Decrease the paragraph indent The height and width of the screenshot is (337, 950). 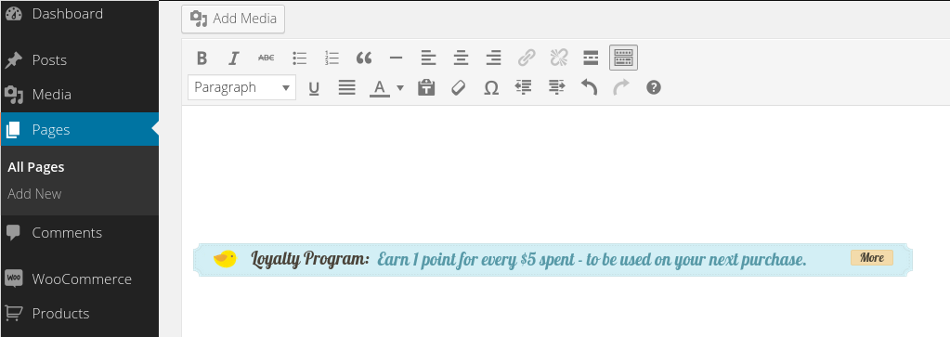pyautogui.click(x=523, y=88)
